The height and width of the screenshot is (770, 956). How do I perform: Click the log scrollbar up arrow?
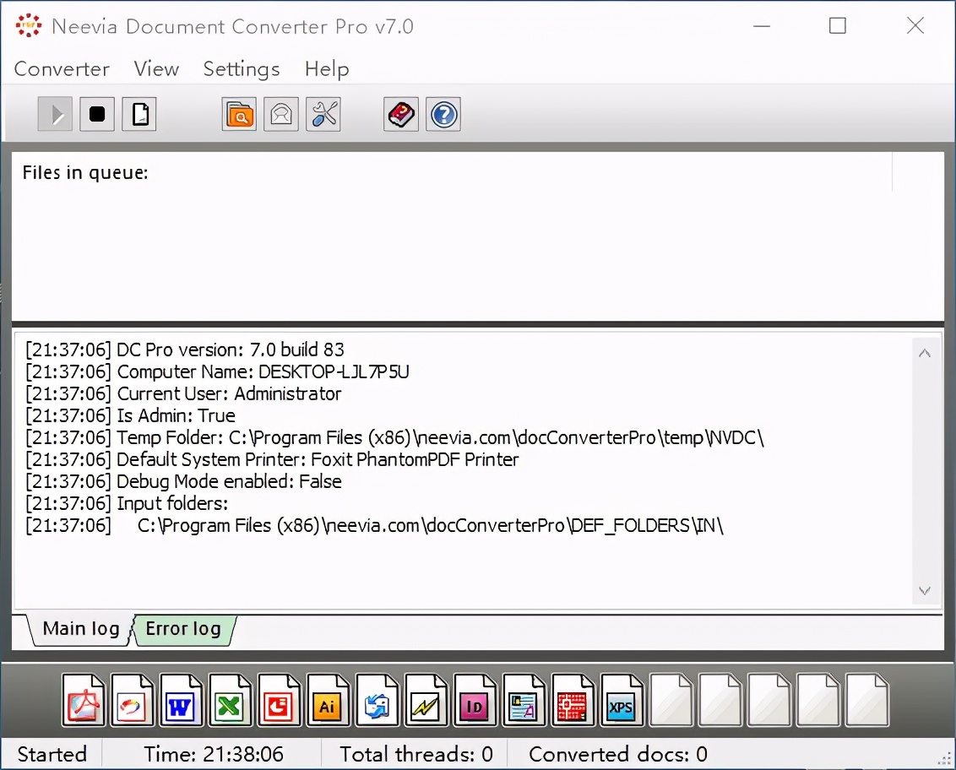pos(924,353)
